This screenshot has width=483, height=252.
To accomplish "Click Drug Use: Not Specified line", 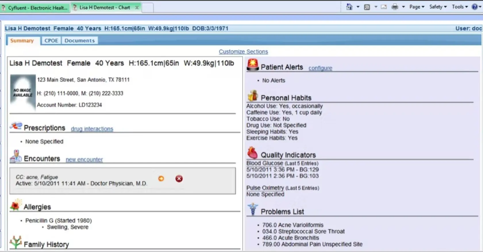I will [x=276, y=125].
